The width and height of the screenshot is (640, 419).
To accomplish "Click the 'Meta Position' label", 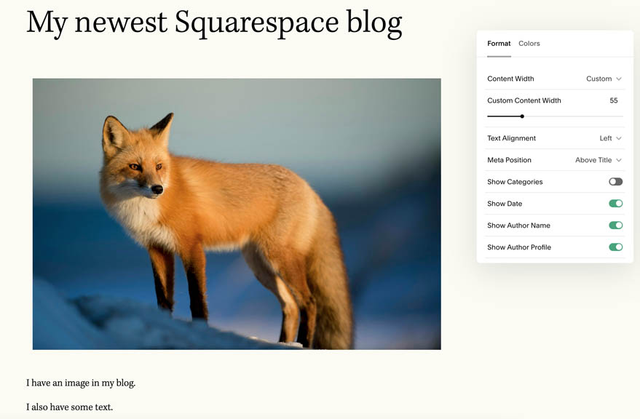I will click(x=509, y=160).
